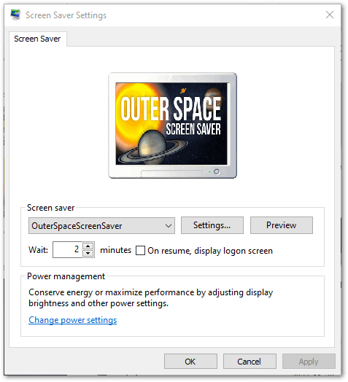Image resolution: width=348 pixels, height=382 pixels.
Task: Open the OuterSpaceScreenSaver dropdown list
Action: (x=101, y=225)
